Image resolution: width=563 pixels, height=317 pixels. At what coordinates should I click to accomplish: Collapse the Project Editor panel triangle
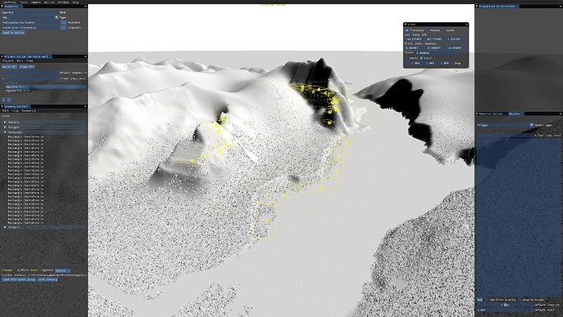point(2,56)
